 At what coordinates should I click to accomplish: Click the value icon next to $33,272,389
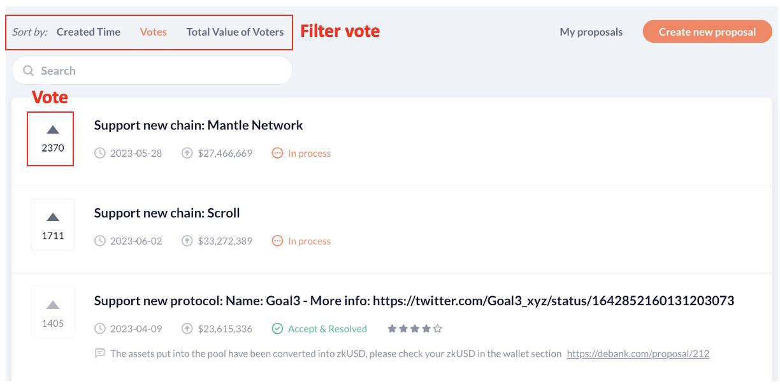[x=187, y=241]
